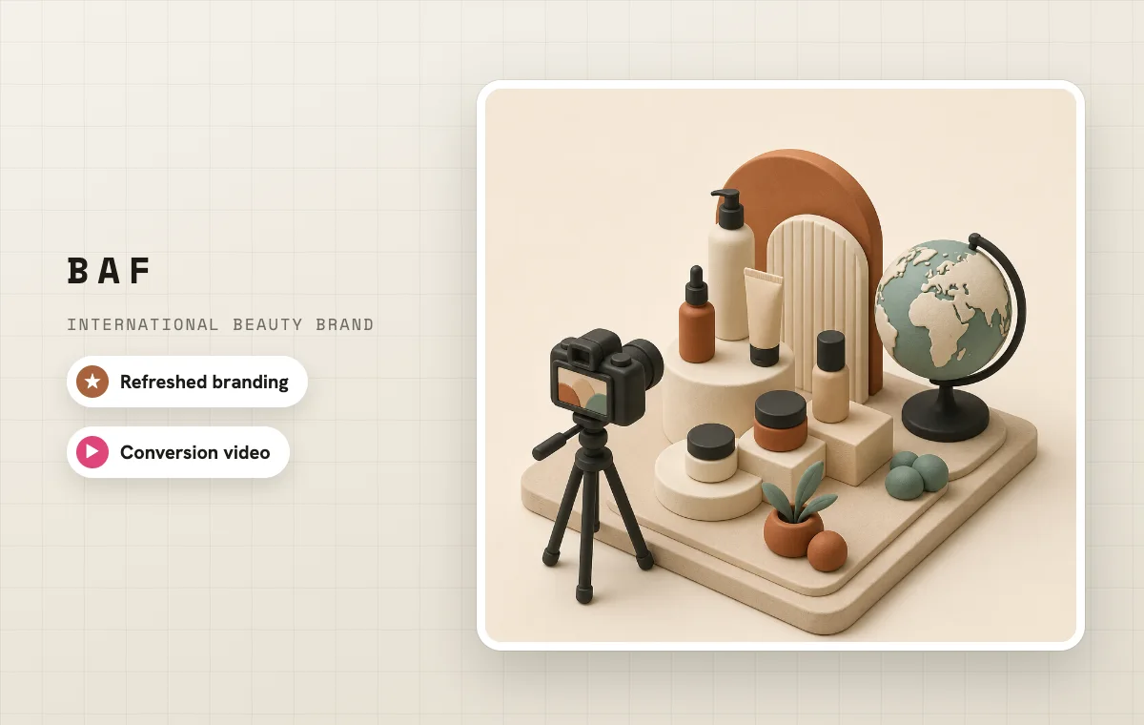Click the star icon beside Refreshed branding
The height and width of the screenshot is (725, 1144).
92,382
